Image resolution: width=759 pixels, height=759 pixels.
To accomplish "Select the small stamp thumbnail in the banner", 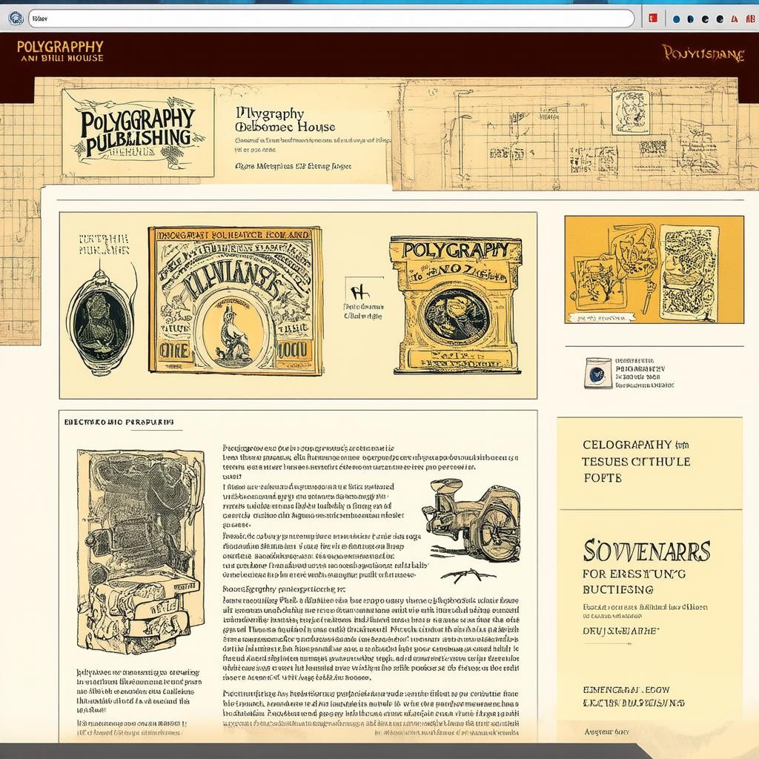I will point(630,112).
